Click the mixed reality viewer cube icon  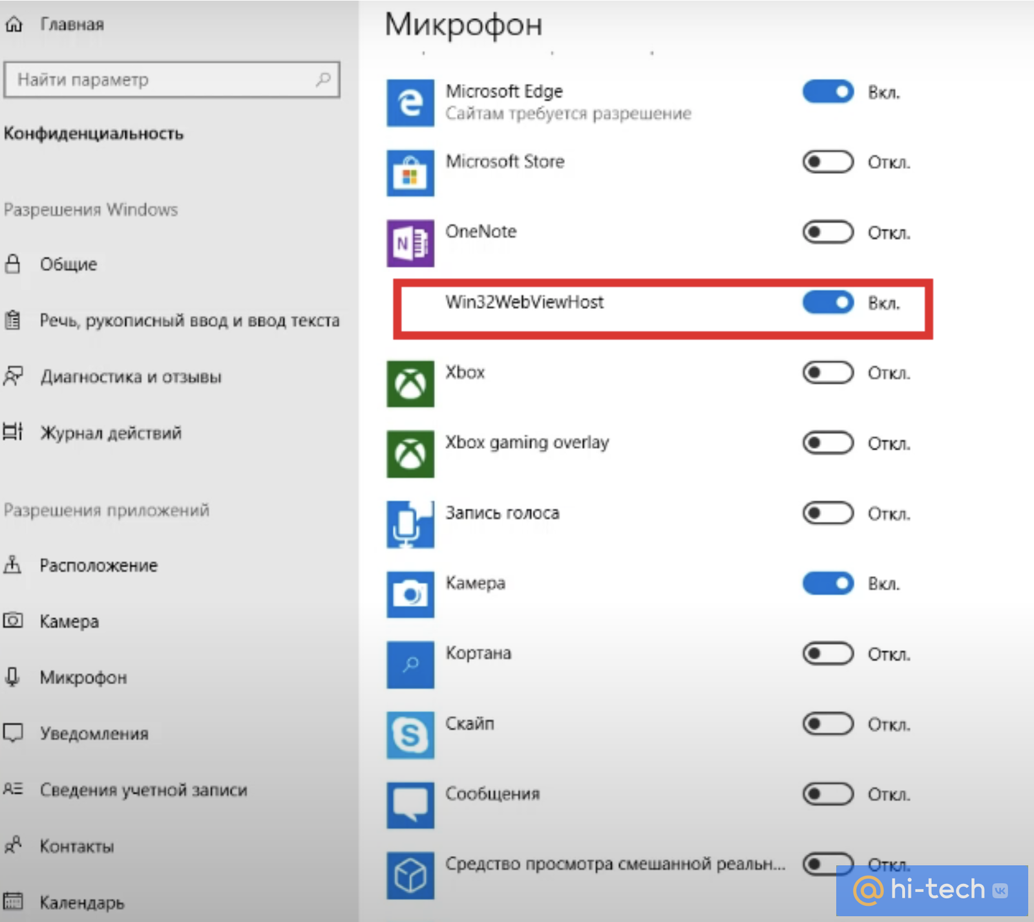410,875
